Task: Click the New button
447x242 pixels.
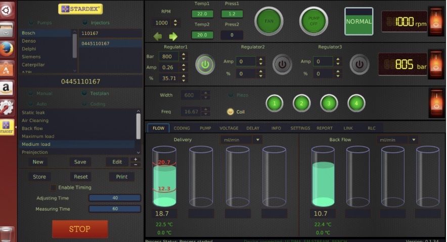Action: [38, 162]
